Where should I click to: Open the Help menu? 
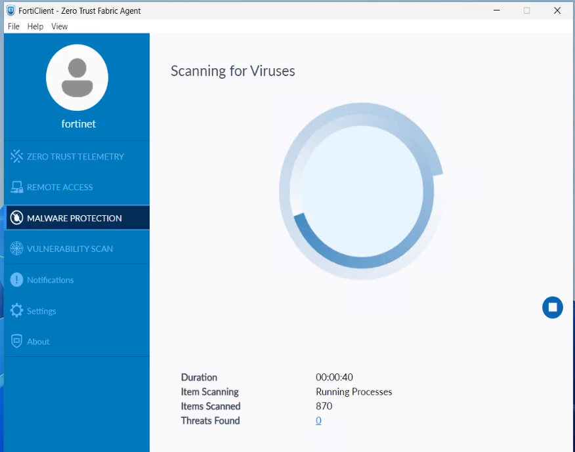(35, 26)
